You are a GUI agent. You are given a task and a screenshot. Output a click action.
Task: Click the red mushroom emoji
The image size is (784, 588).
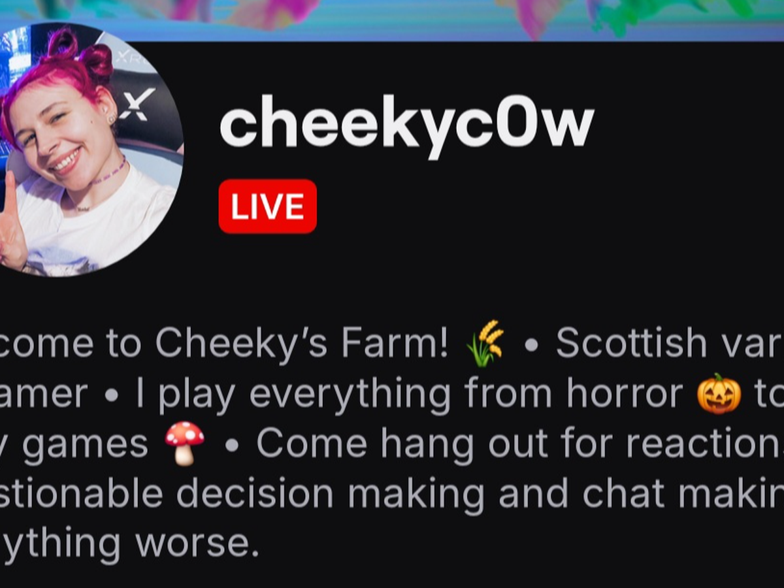[x=185, y=444]
